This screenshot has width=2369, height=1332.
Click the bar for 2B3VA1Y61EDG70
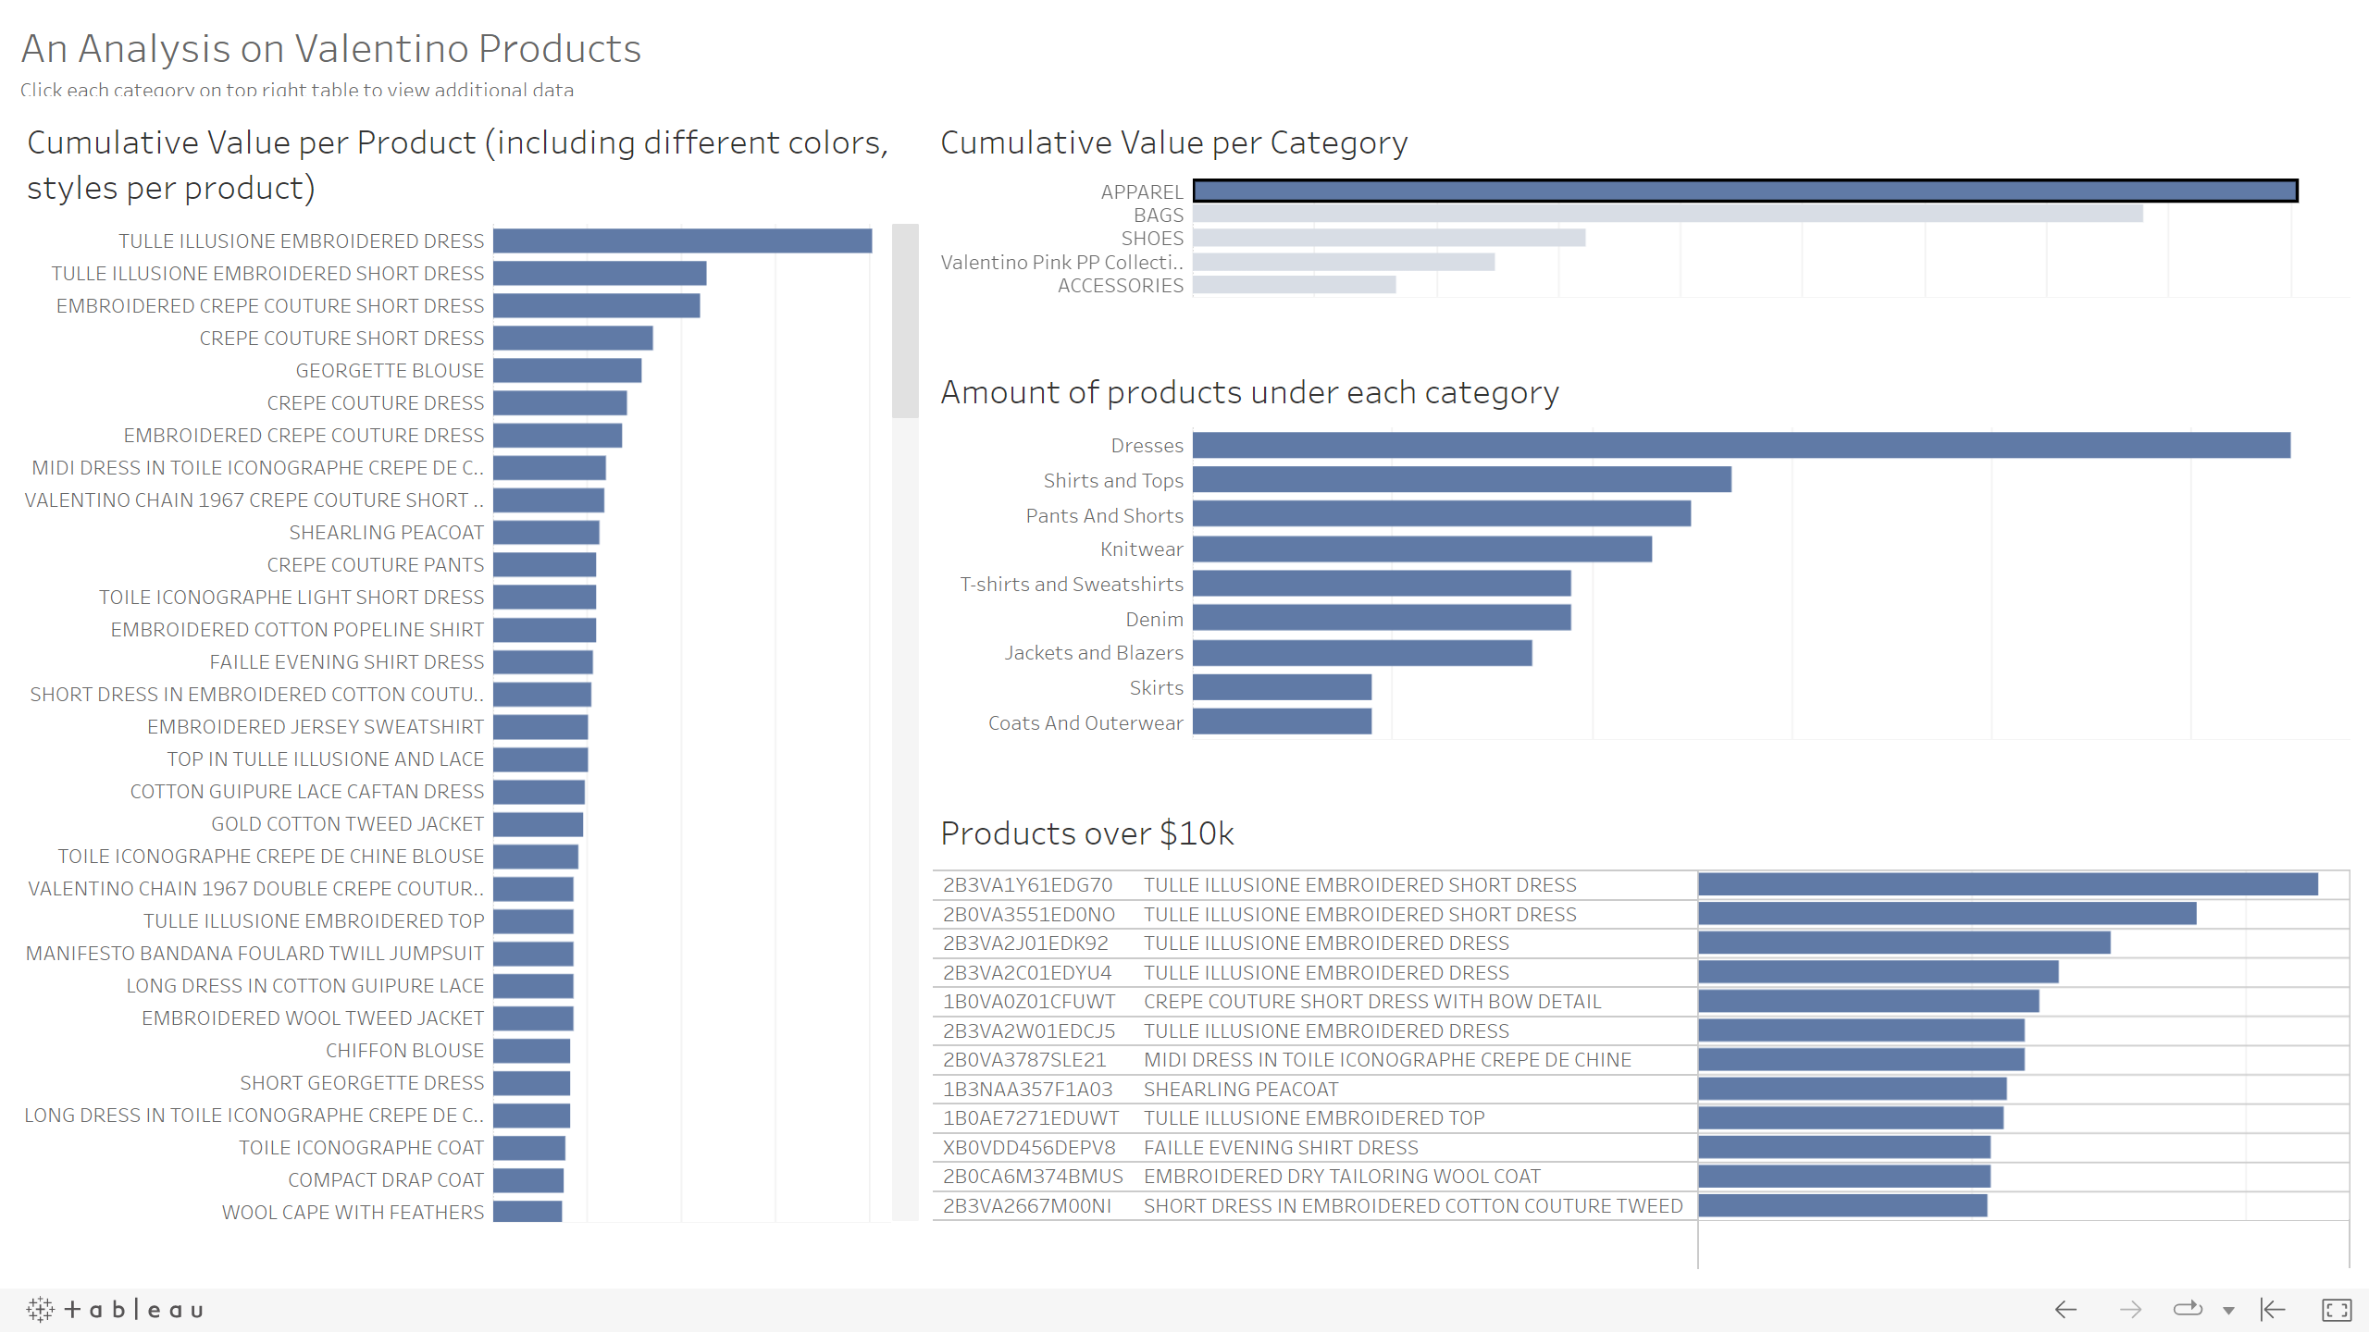click(x=2008, y=884)
